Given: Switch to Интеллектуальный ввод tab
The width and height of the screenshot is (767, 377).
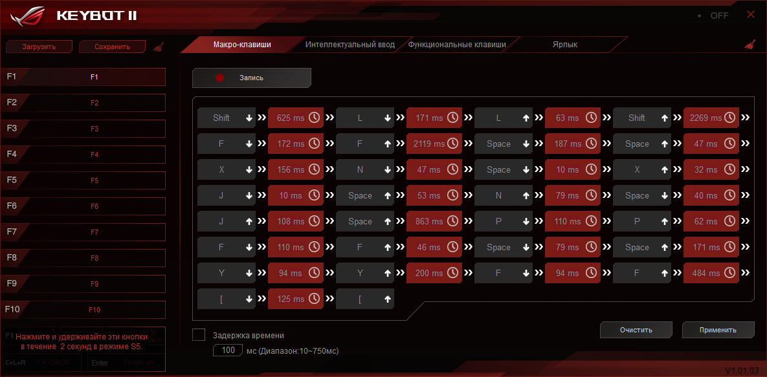Looking at the screenshot, I should (x=350, y=45).
